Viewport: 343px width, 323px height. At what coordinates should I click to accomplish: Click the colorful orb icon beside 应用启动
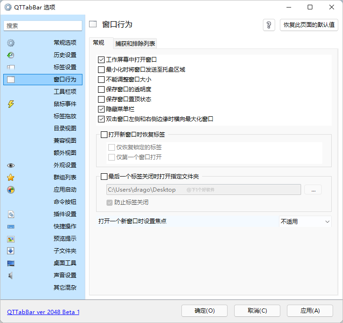point(11,190)
